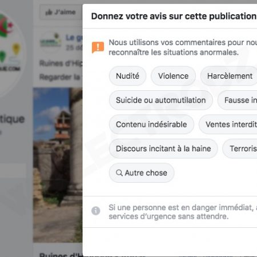
Task: Click the J'aime thumbs-up button
Action: (61, 12)
